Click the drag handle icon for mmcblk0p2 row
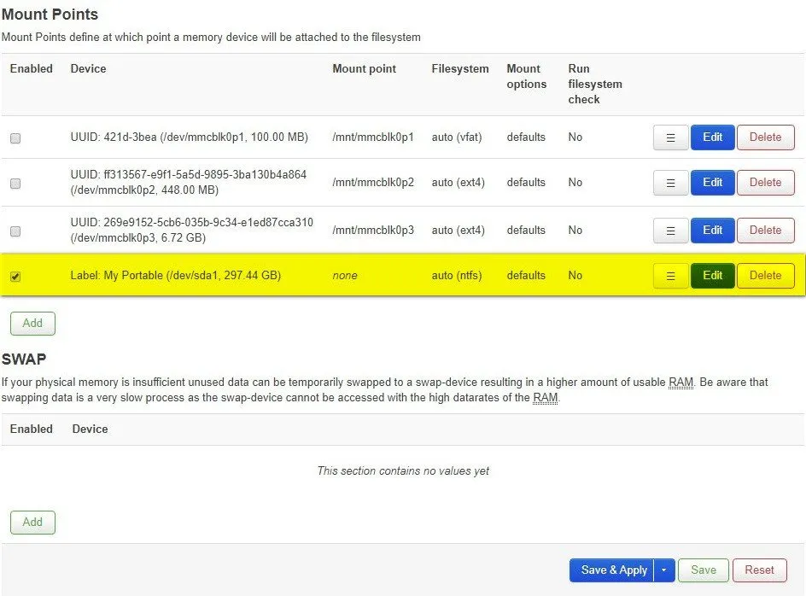This screenshot has width=806, height=596. tap(670, 183)
